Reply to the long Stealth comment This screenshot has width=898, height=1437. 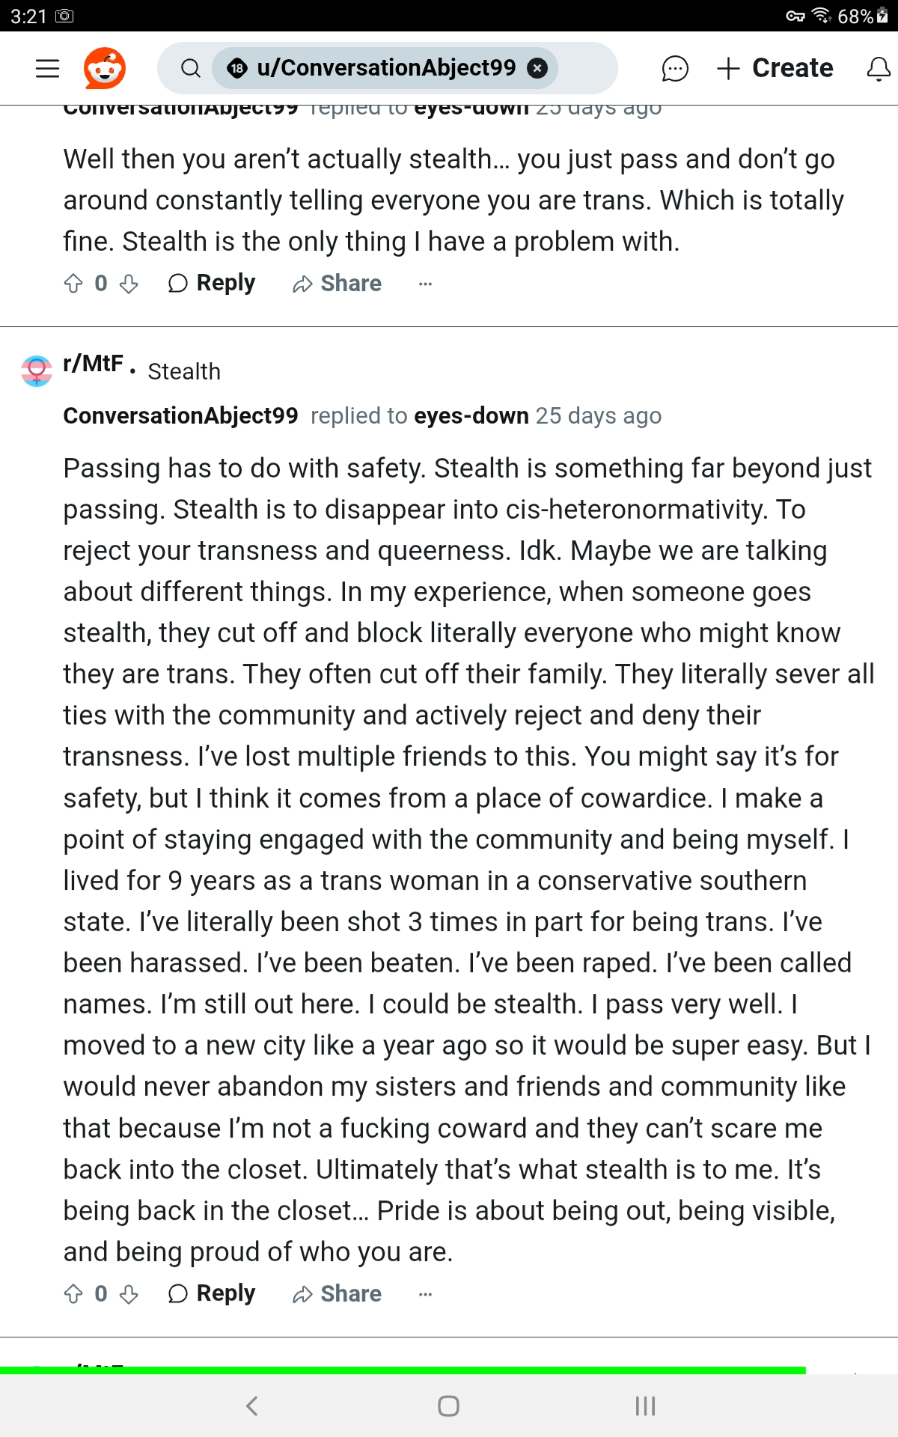click(212, 1294)
